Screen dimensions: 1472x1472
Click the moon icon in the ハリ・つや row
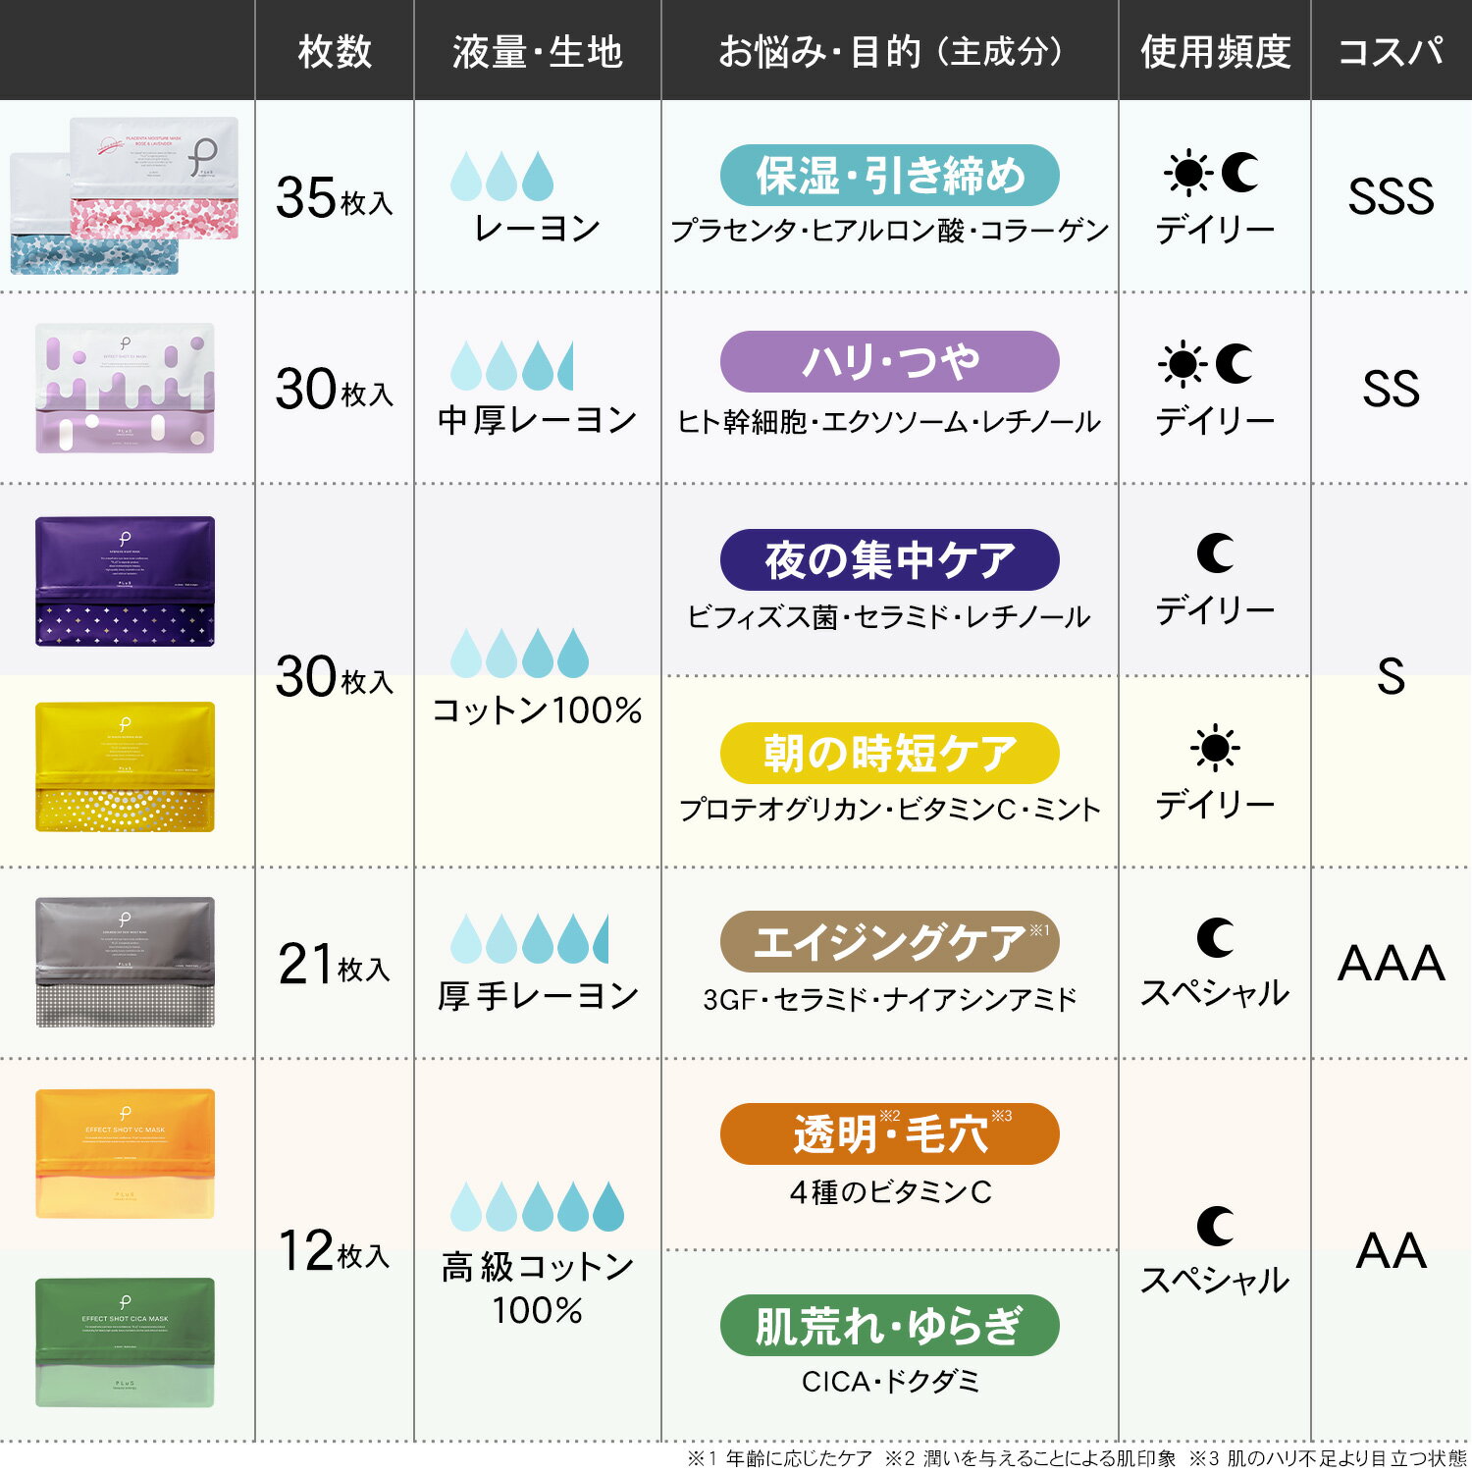click(x=1235, y=364)
